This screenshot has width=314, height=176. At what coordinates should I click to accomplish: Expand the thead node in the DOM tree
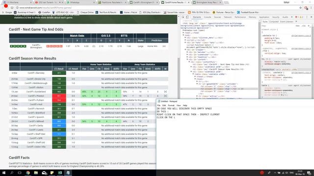point(195,76)
